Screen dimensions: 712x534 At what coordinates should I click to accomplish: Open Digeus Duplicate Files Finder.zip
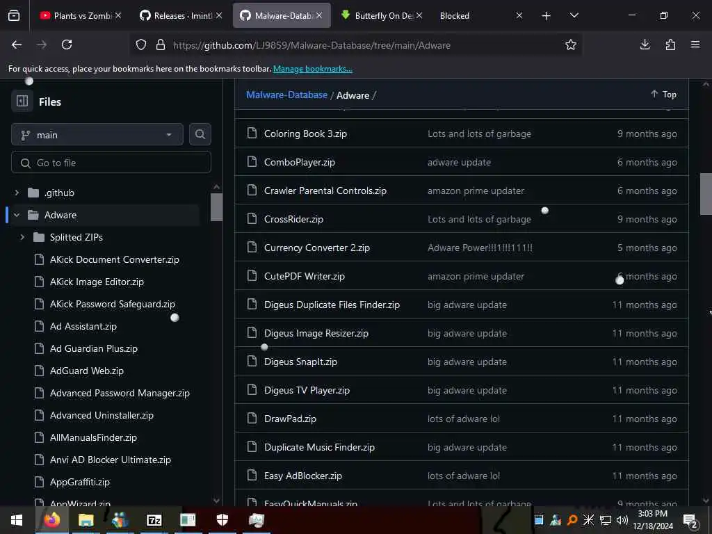pyautogui.click(x=332, y=305)
